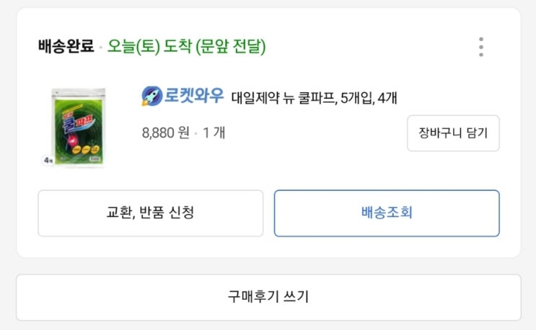
Task: Request exchange via 교환, 반품 신청
Action: tap(150, 213)
